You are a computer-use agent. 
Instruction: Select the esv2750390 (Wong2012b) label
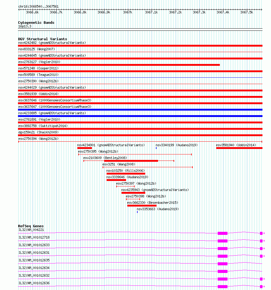(38, 81)
